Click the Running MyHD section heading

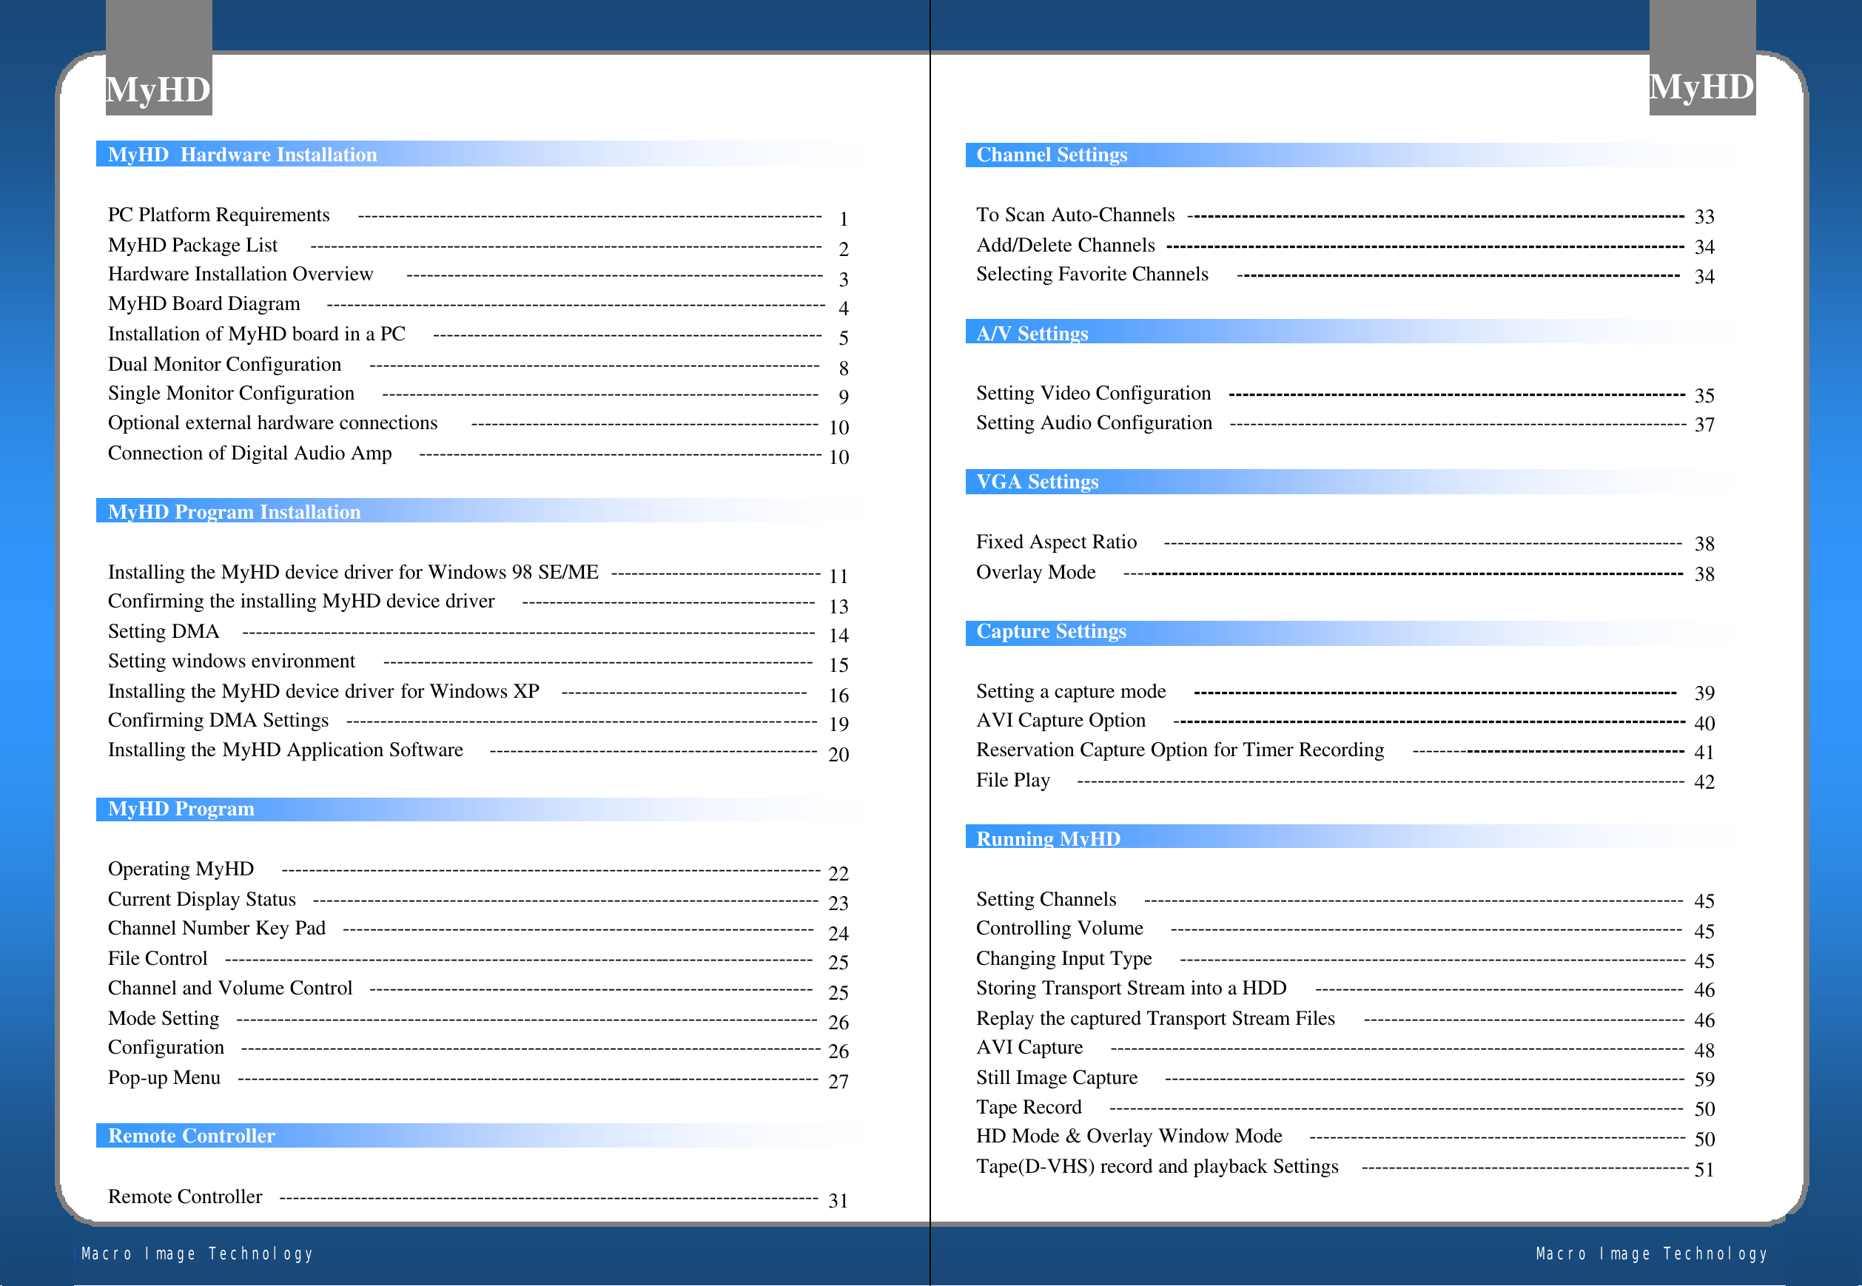click(x=1047, y=839)
